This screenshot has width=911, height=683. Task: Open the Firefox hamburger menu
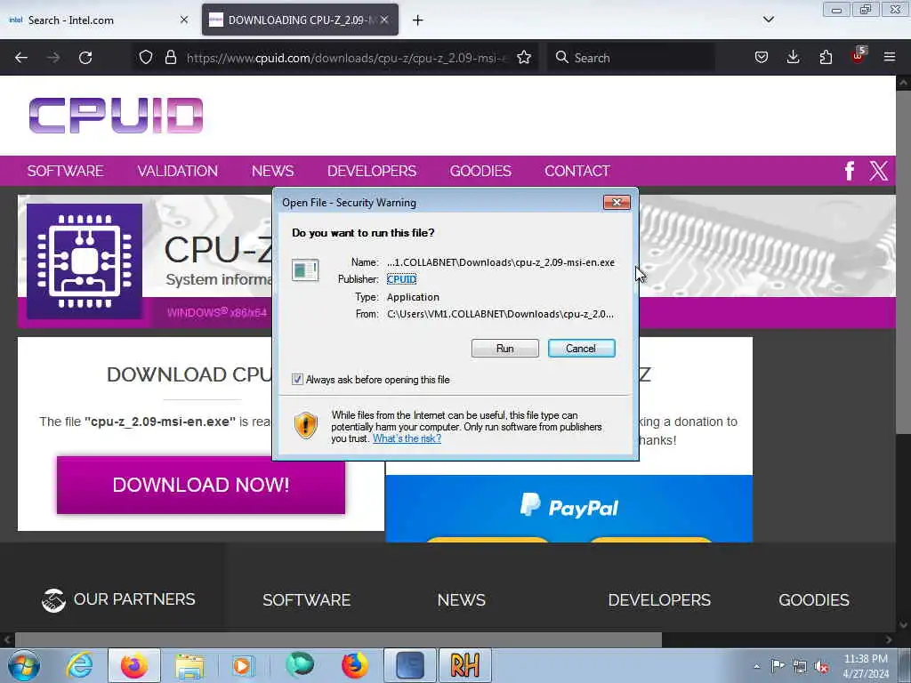890,57
